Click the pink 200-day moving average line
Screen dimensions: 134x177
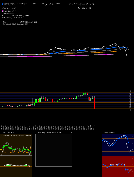point(63,56)
